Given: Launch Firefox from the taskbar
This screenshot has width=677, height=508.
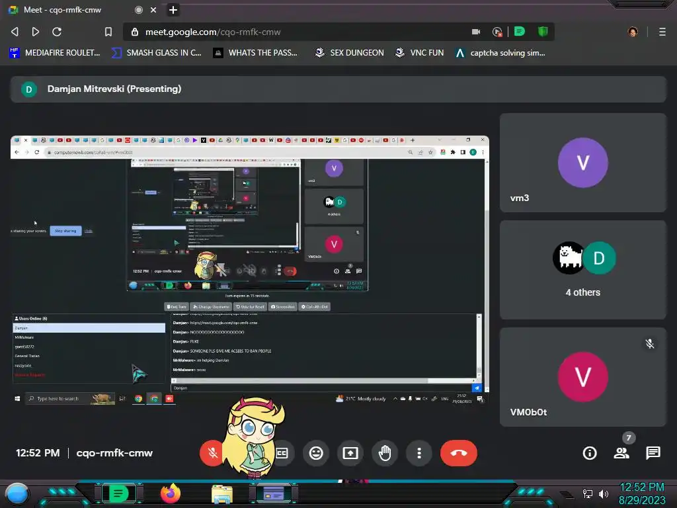Looking at the screenshot, I should [170, 493].
